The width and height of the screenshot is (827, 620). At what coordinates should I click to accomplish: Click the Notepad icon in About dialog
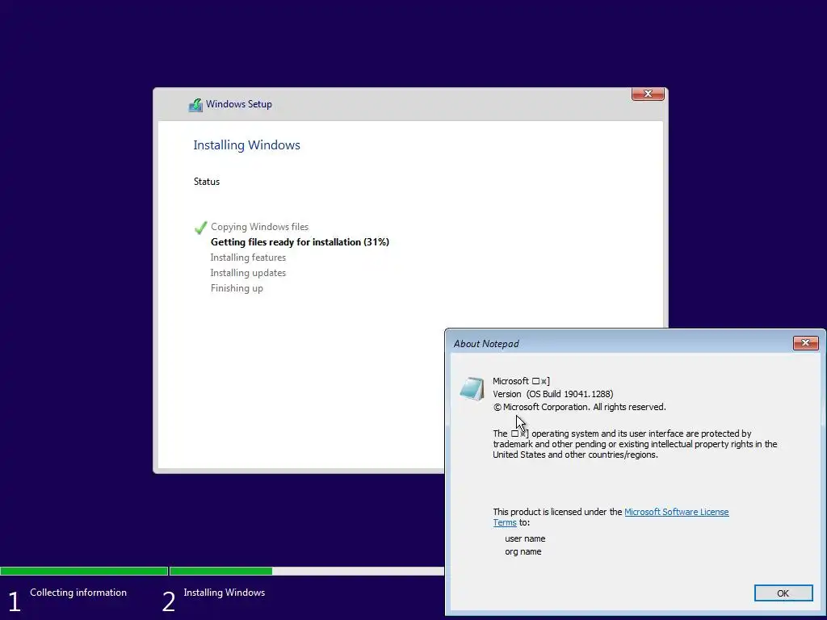point(472,389)
